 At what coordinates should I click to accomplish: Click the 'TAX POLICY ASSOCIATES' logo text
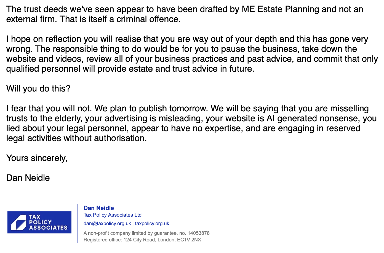(x=48, y=222)
